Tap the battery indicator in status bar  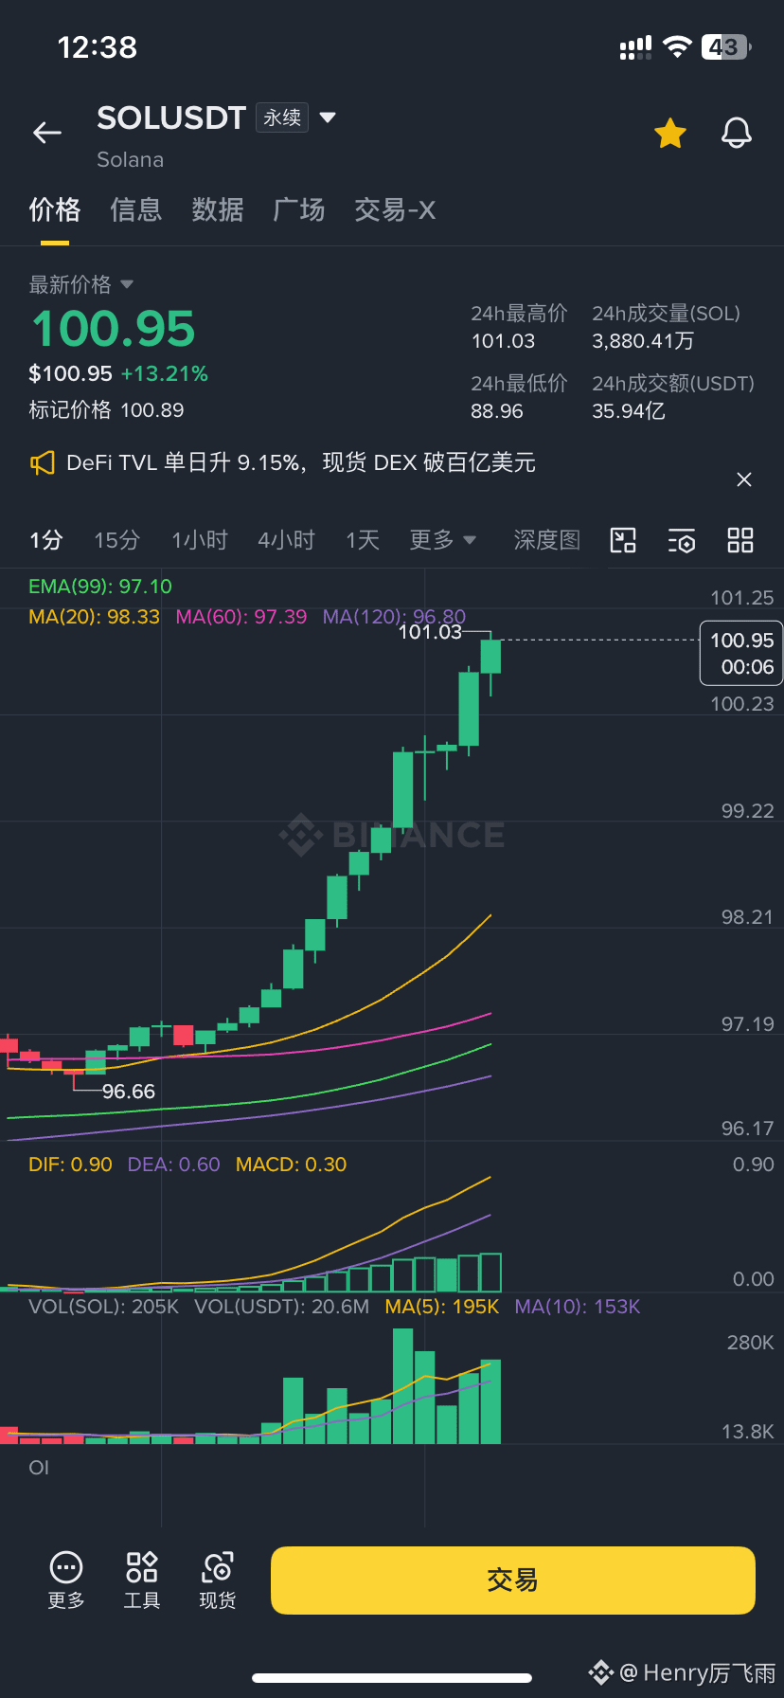pyautogui.click(x=726, y=46)
